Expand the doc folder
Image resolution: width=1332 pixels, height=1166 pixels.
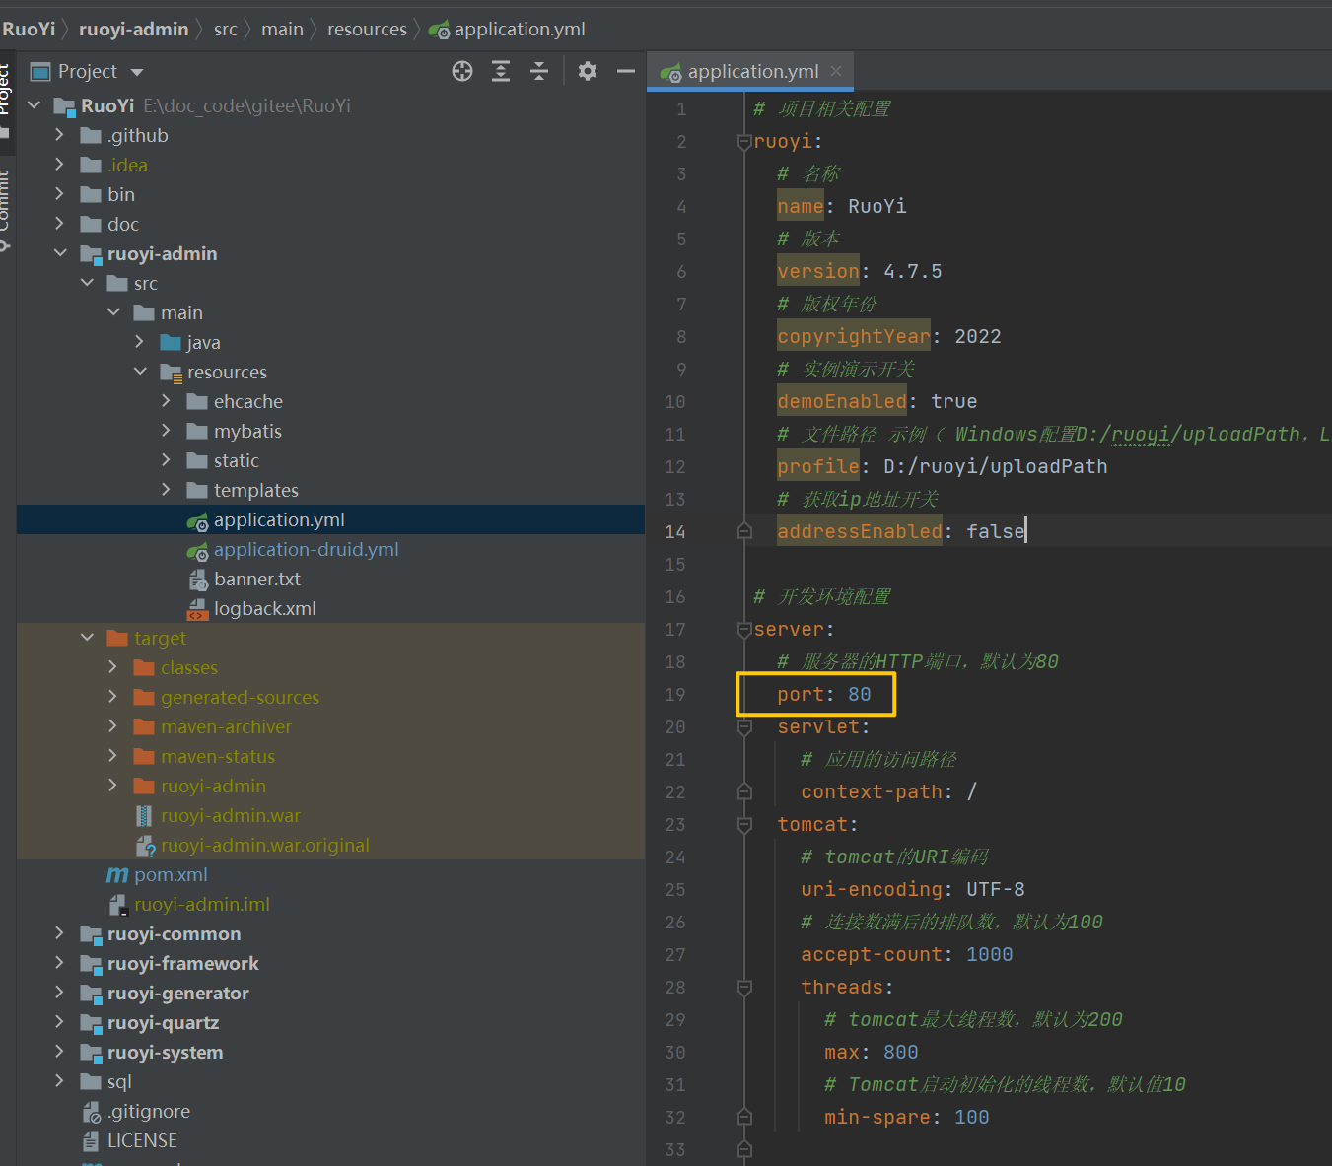click(60, 224)
